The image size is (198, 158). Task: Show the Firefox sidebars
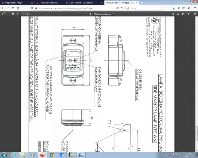pos(184,8)
